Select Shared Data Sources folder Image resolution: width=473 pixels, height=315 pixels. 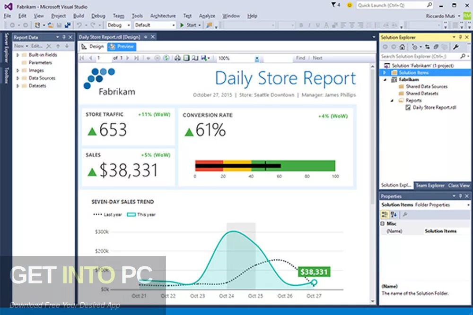point(422,86)
